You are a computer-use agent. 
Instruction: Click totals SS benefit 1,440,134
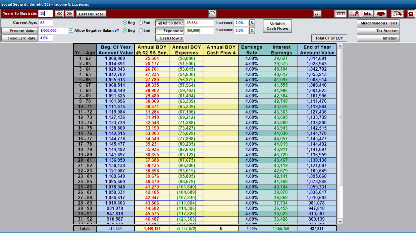(x=153, y=228)
